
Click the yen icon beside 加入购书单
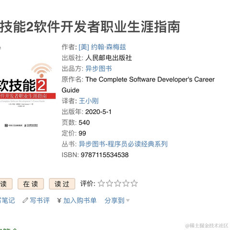tap(59, 200)
